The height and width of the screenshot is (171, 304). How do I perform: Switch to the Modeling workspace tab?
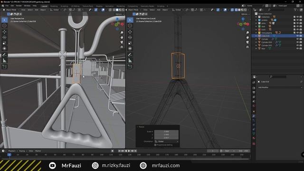pyautogui.click(x=54, y=6)
